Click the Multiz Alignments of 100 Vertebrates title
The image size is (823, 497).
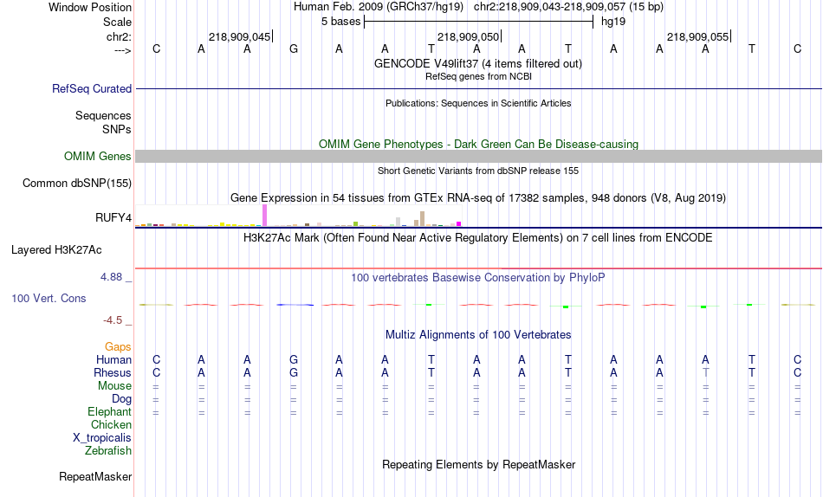coord(478,335)
